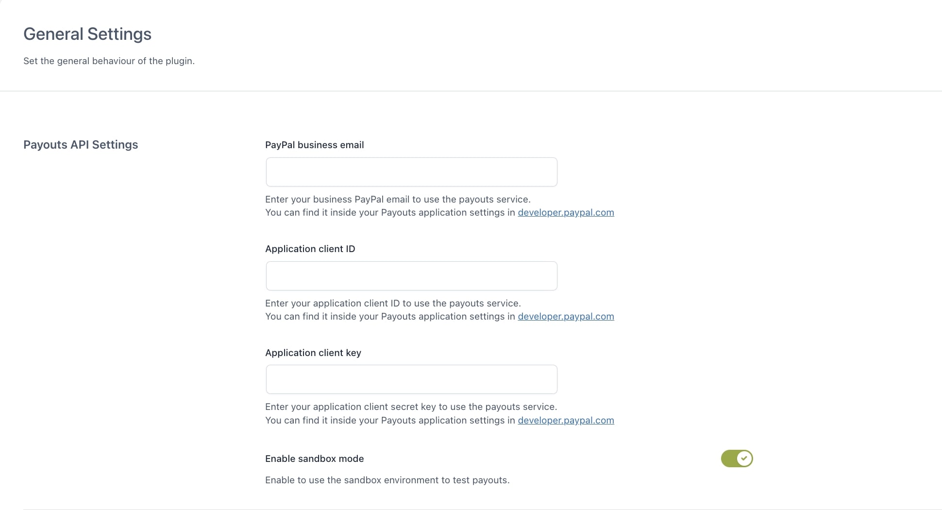Image resolution: width=942 pixels, height=510 pixels.
Task: Click the "Application client ID" label
Action: click(310, 249)
